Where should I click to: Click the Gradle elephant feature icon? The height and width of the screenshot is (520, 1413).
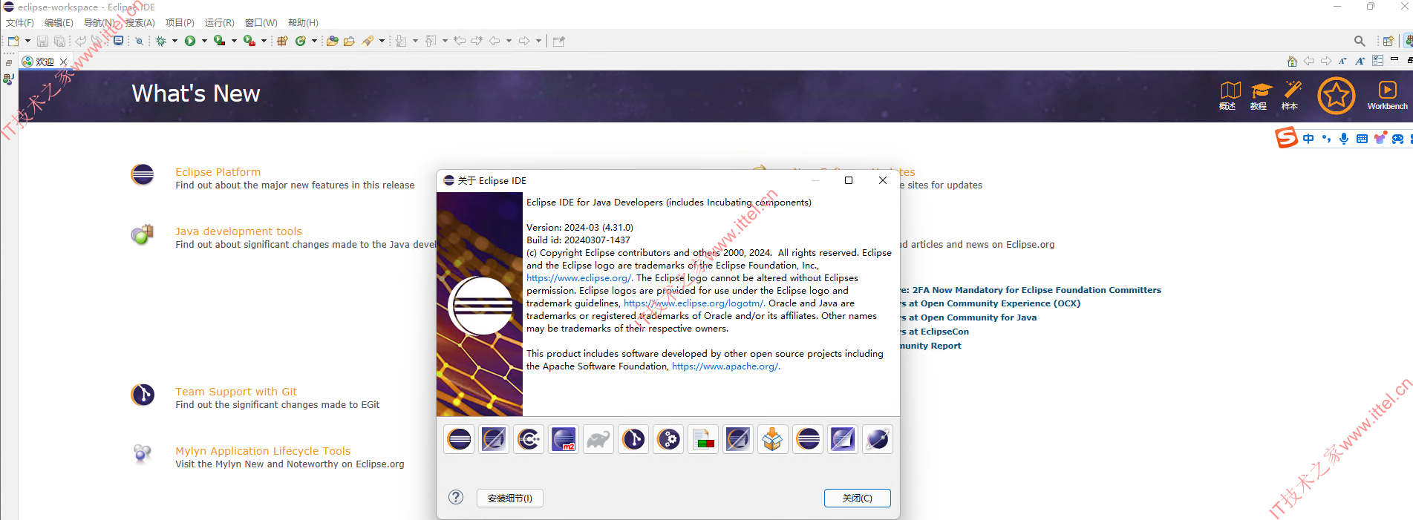[598, 439]
